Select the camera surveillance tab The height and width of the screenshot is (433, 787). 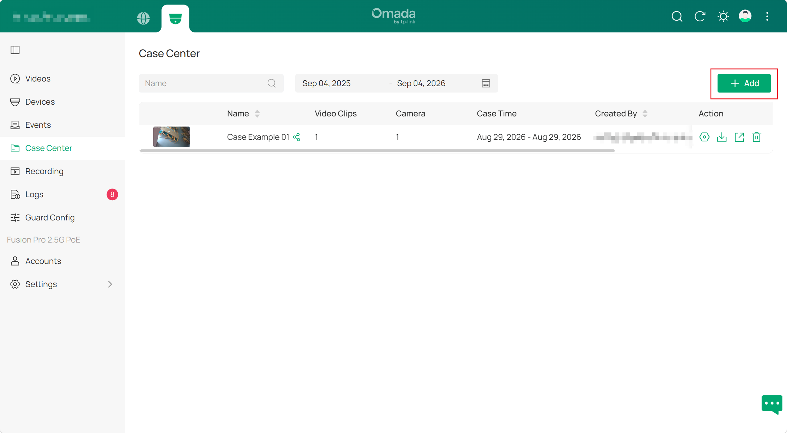pos(175,18)
